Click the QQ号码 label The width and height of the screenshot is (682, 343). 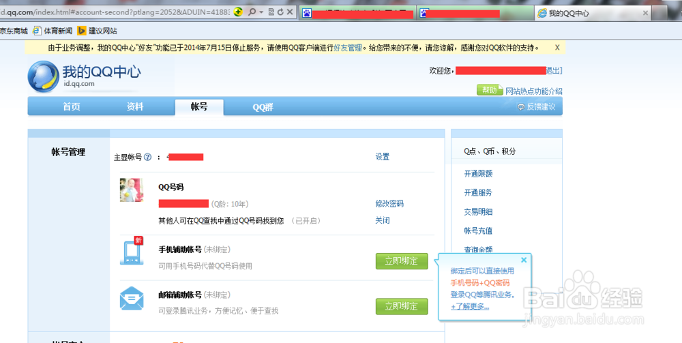171,187
